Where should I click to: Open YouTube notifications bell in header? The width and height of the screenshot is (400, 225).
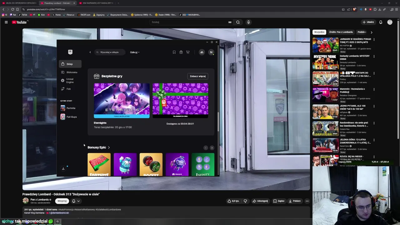tap(381, 22)
